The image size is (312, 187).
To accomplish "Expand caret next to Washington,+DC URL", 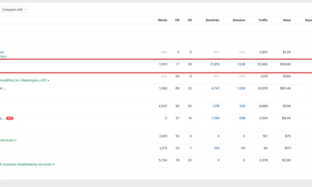I will (48, 81).
